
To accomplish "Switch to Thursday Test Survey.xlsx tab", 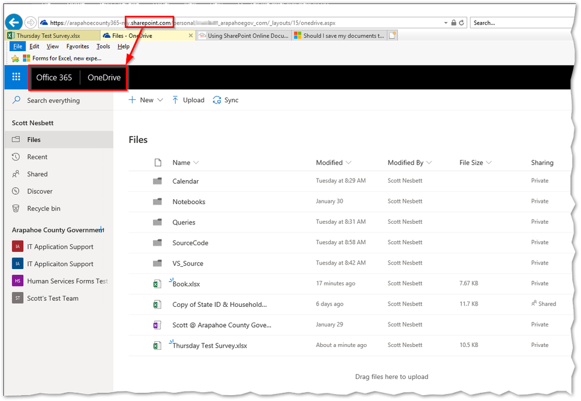I will coord(52,35).
